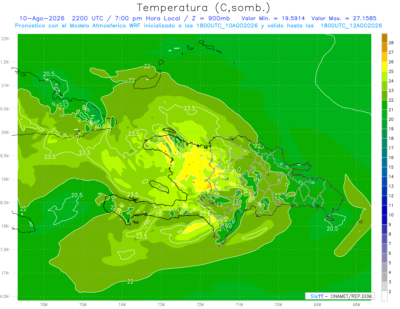Click the '71W' longitude axis label
The width and height of the screenshot is (400, 309).
coord(239,305)
